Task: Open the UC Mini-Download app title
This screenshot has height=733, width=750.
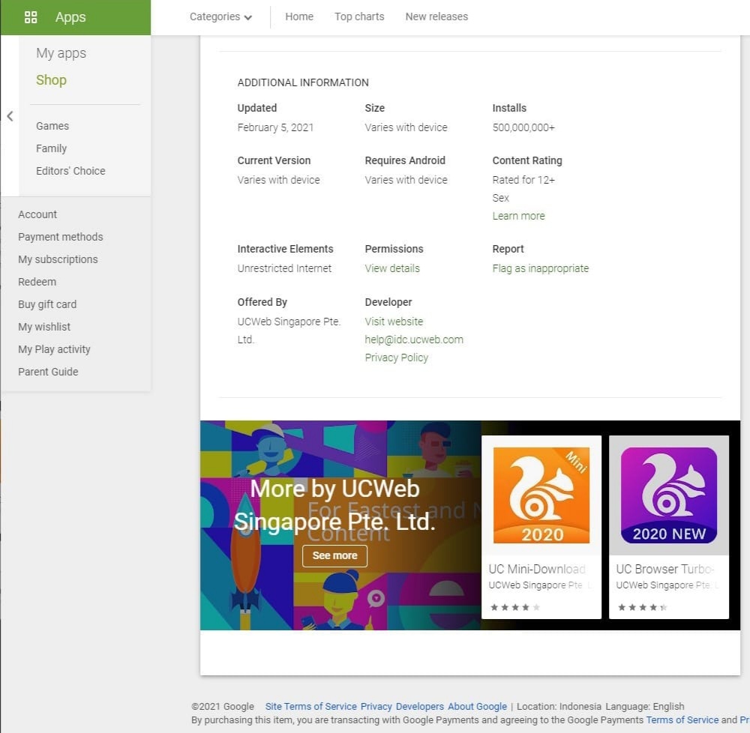Action: click(x=537, y=569)
